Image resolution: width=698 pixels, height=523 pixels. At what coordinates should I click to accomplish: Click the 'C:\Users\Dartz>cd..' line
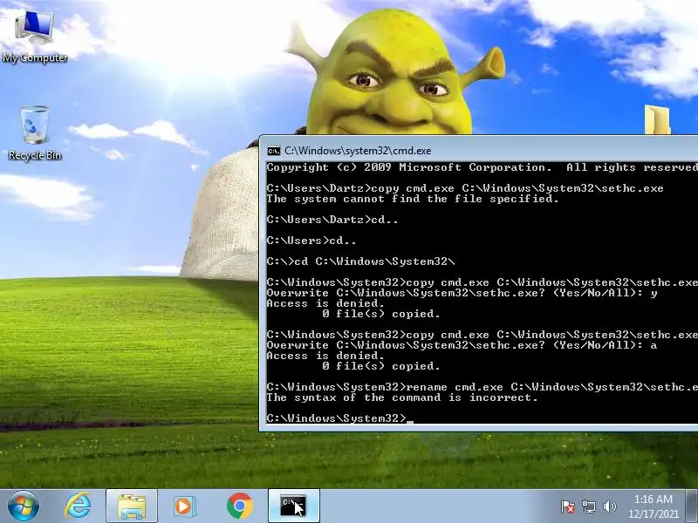coord(332,220)
